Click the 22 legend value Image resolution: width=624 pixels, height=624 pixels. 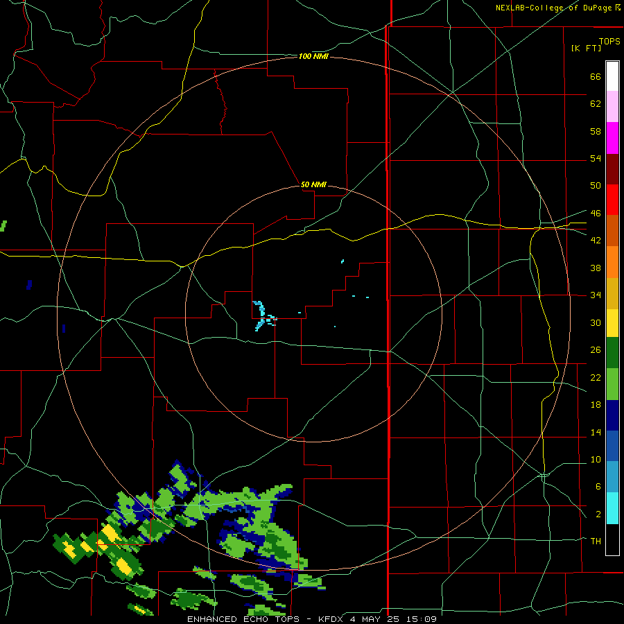(x=596, y=377)
